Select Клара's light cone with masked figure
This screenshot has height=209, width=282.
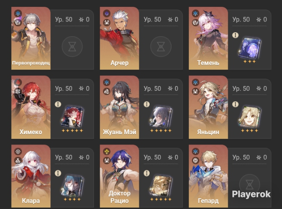tap(72, 186)
